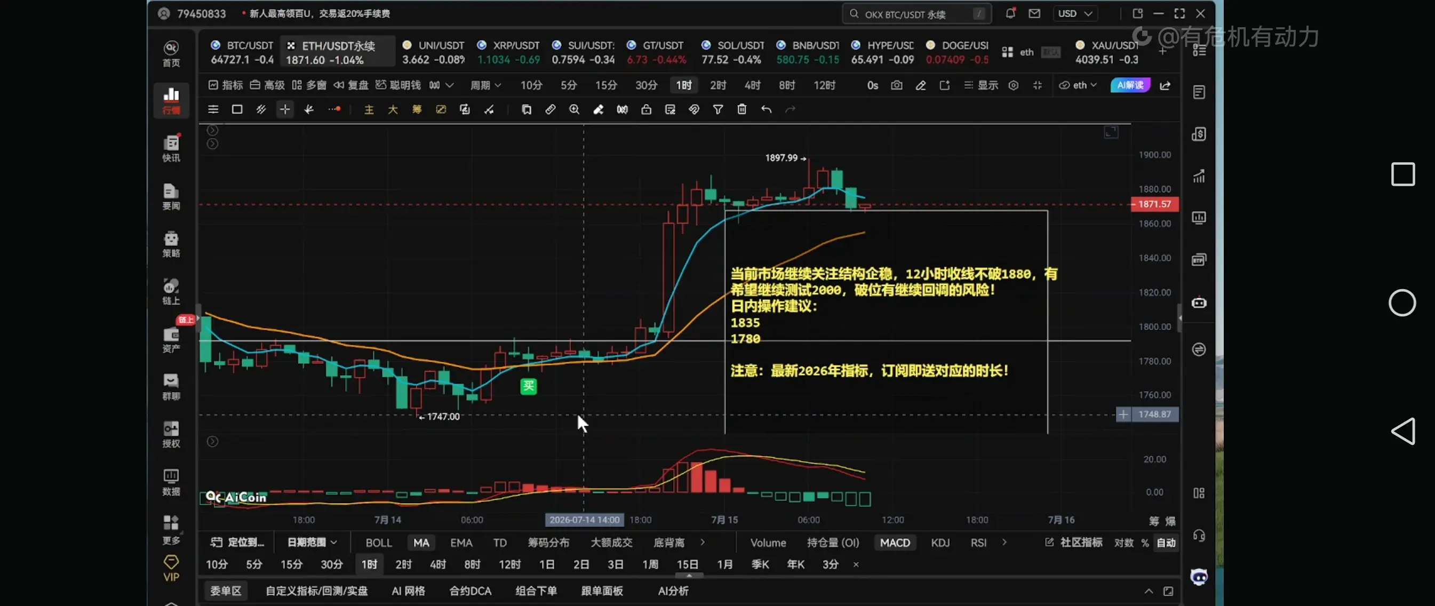This screenshot has width=1435, height=606.
Task: Toggle the BOLL indicator
Action: (379, 543)
